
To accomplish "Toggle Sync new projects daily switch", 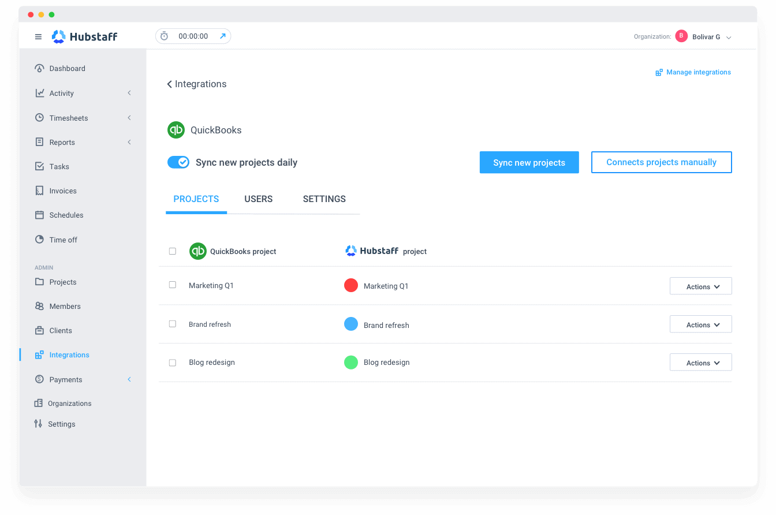I will pos(178,162).
